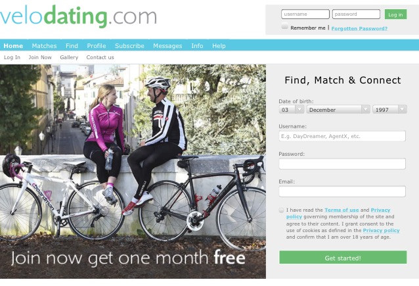Viewport: 419px width, 286px height.
Task: Click the Get started! button
Action: (x=343, y=257)
